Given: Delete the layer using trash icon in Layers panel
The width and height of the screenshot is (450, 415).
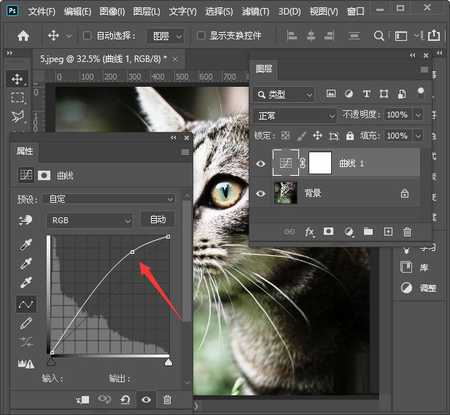Looking at the screenshot, I should point(407,232).
